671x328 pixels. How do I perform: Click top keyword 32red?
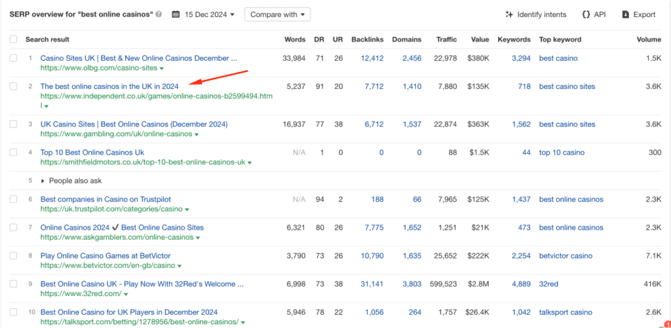point(548,284)
